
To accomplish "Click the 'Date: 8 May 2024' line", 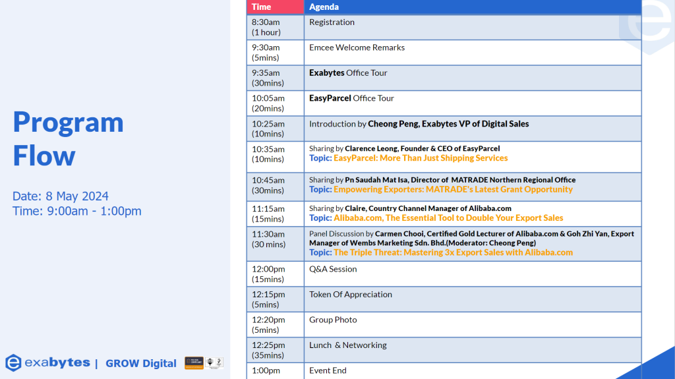I will (60, 196).
